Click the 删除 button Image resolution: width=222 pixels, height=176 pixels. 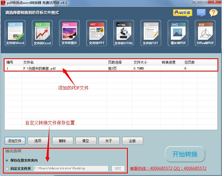[x=63, y=141]
